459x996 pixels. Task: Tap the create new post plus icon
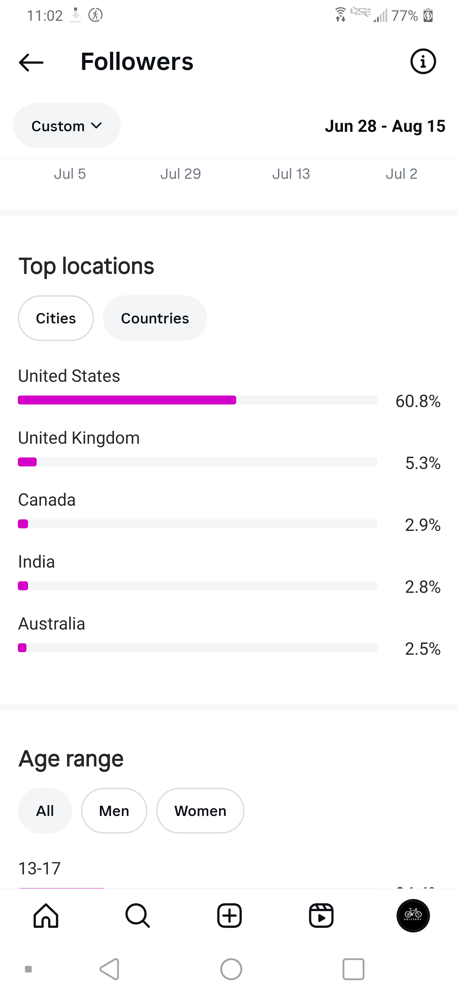coord(229,916)
